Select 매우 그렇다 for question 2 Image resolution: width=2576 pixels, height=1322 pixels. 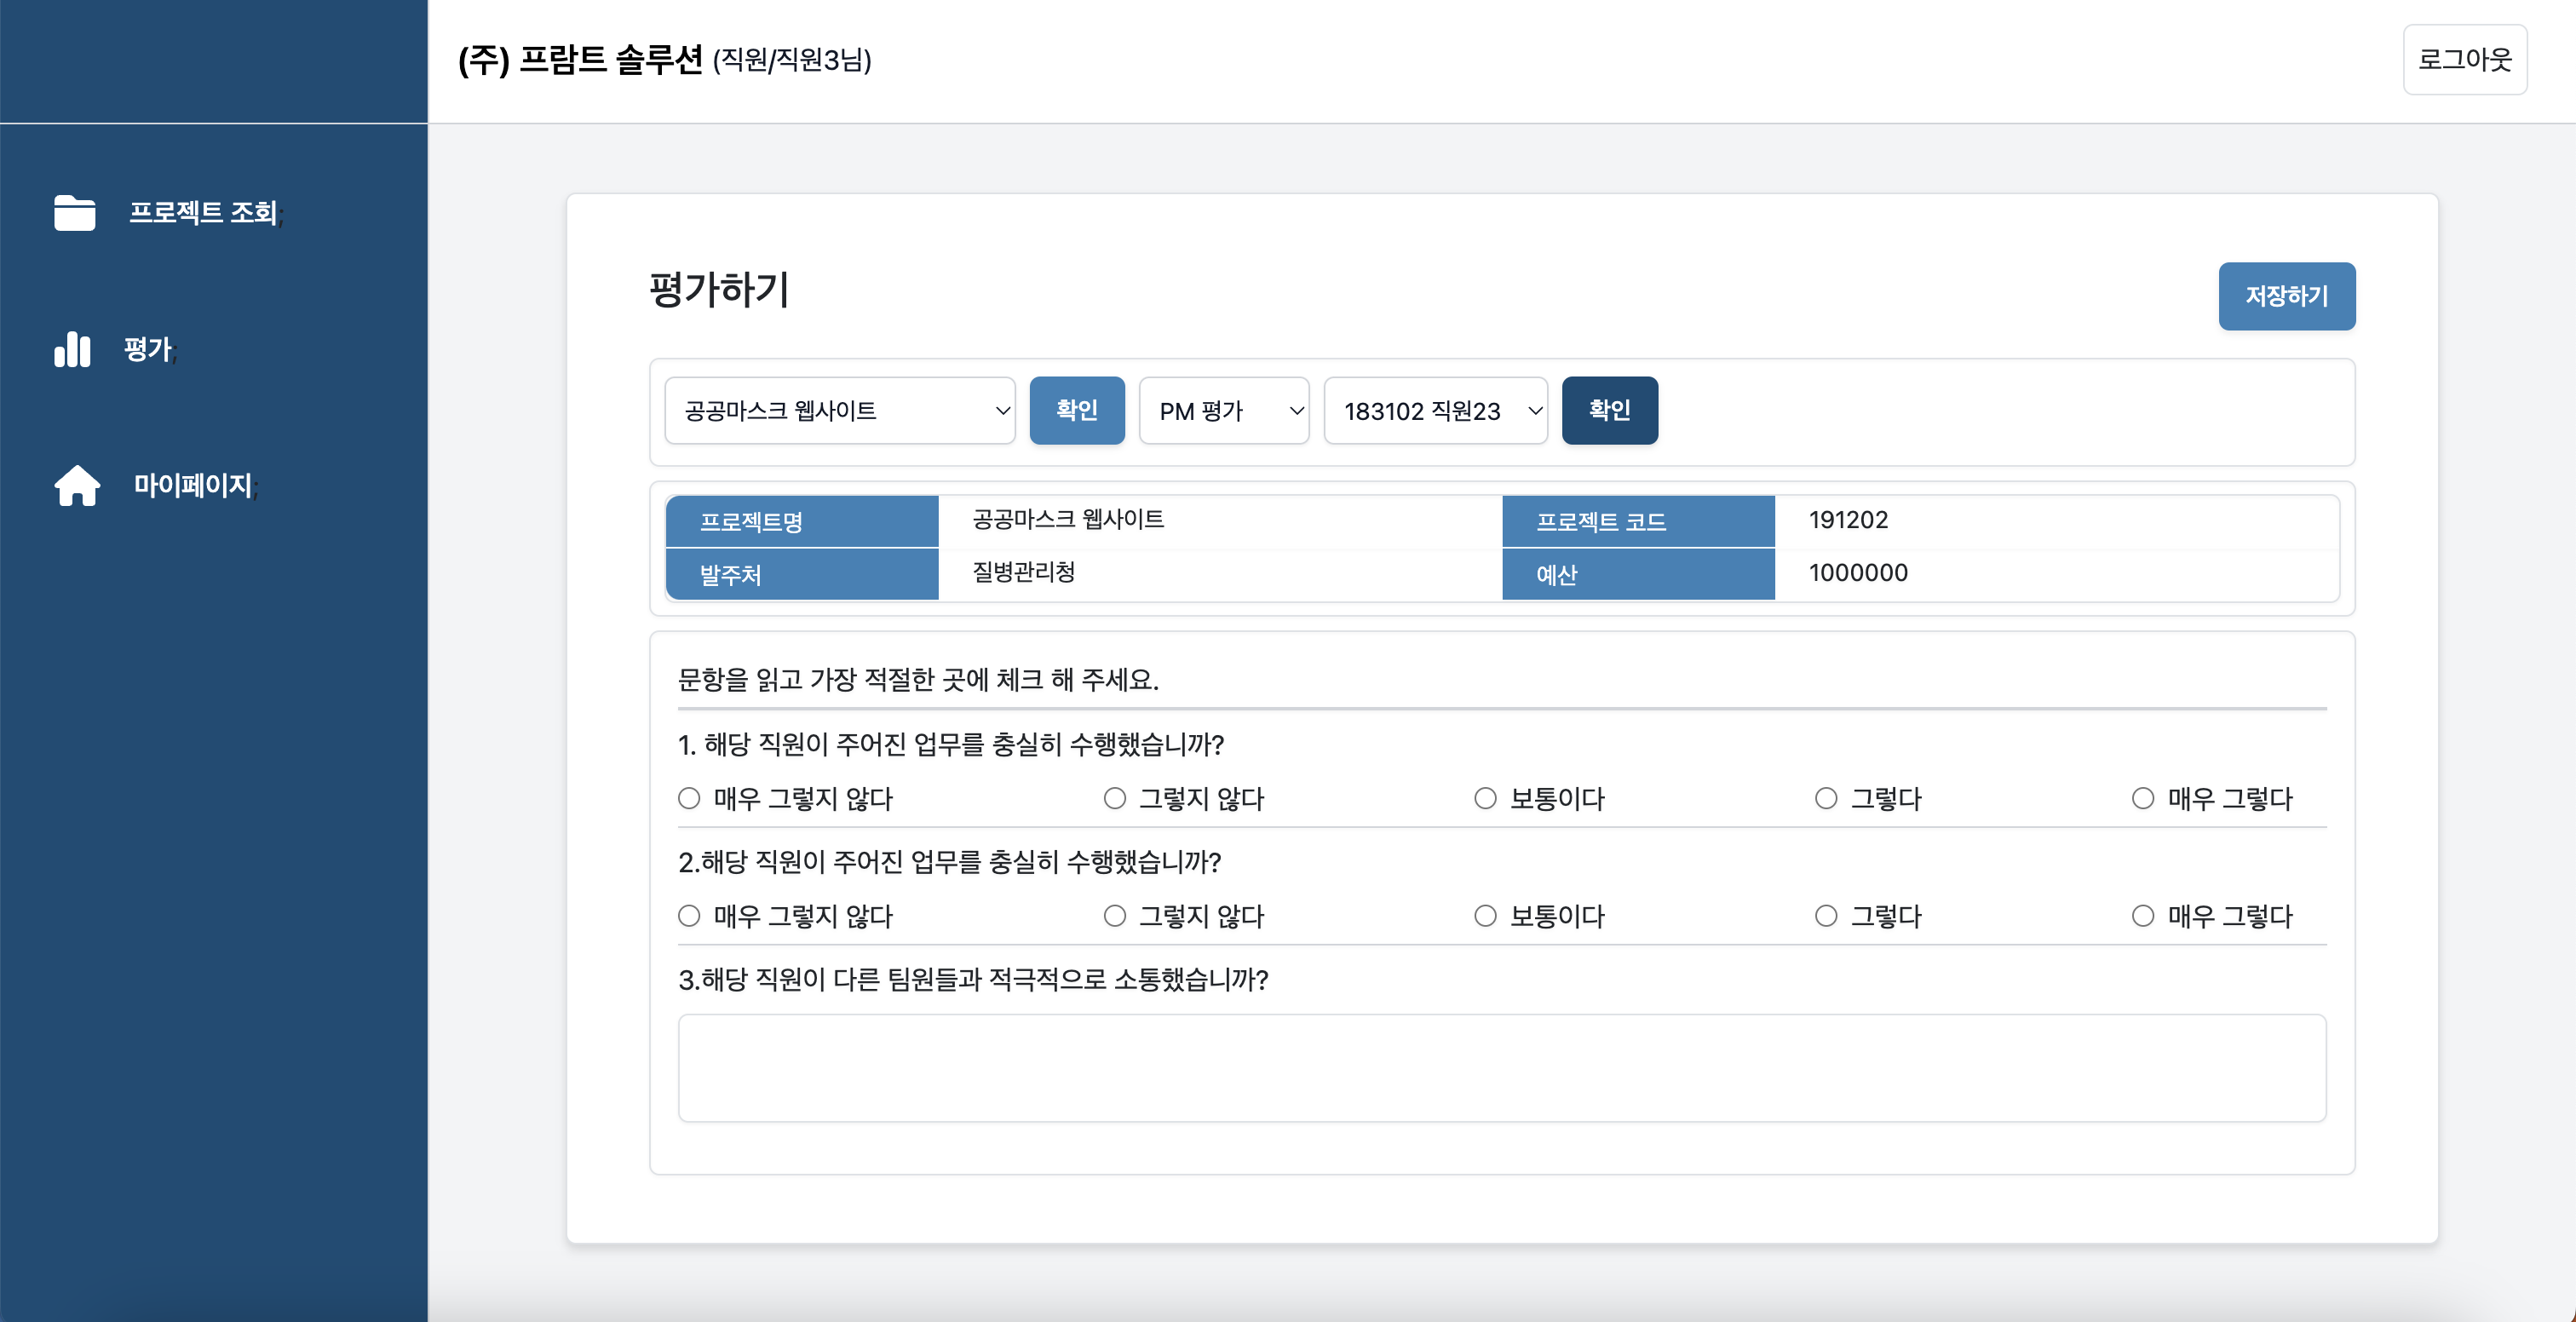(2141, 915)
